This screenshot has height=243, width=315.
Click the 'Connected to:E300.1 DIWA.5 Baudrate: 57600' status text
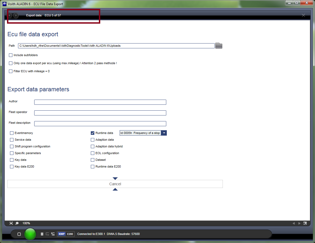pos(109,234)
